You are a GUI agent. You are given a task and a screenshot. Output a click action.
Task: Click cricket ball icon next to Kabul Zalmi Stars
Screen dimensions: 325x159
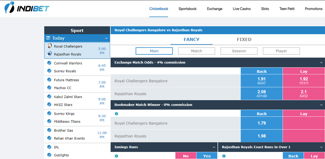49,96
